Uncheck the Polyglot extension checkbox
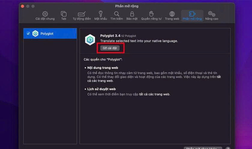The width and height of the screenshot is (252, 149). tap(28, 33)
